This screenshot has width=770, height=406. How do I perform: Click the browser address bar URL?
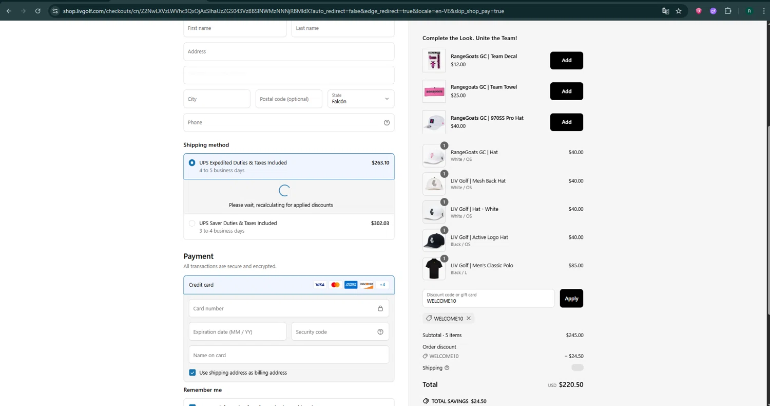pos(283,11)
